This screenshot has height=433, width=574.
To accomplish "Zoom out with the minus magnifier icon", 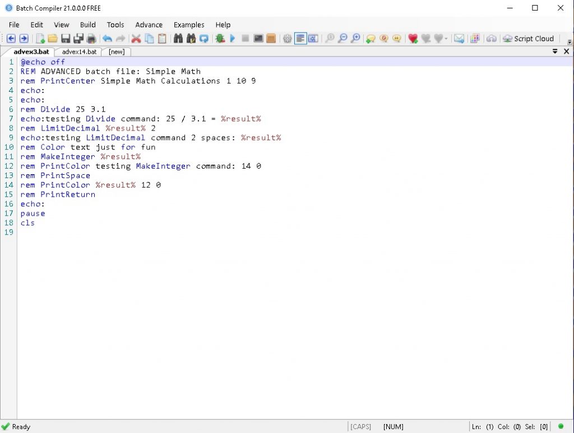I will [342, 39].
